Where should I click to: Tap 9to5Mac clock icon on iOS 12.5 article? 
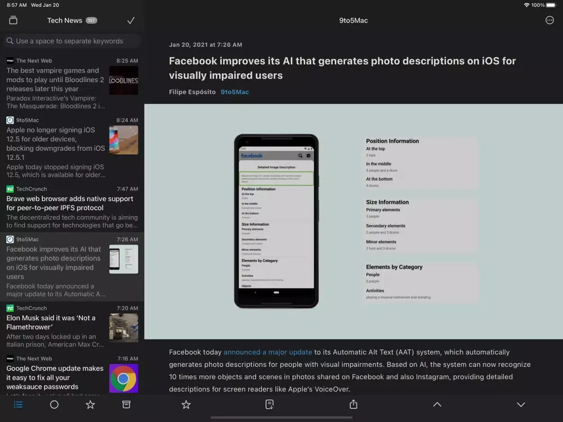point(10,120)
